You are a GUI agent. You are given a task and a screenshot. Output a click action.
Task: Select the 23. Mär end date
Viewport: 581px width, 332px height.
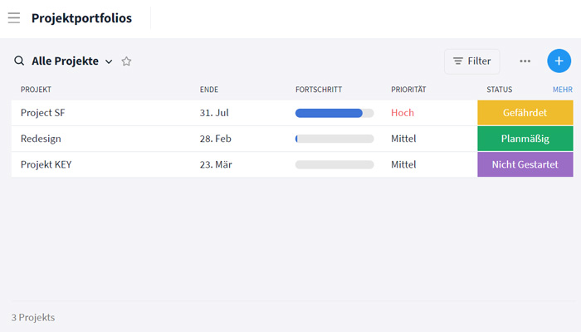[216, 164]
